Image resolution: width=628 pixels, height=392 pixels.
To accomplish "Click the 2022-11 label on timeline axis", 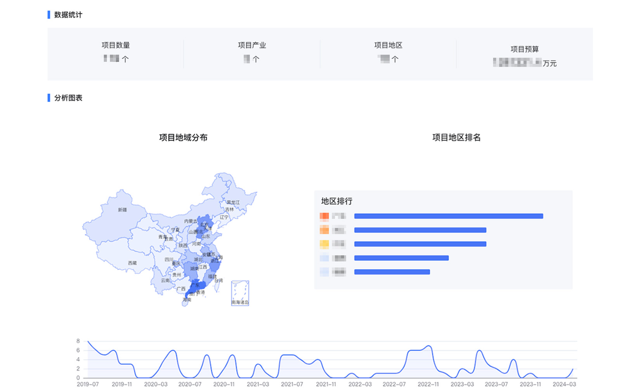I will [428, 384].
